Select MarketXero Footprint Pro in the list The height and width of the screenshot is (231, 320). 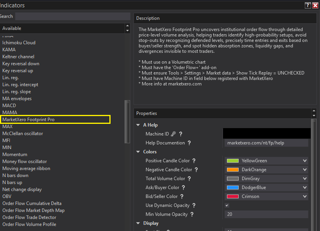click(x=28, y=120)
